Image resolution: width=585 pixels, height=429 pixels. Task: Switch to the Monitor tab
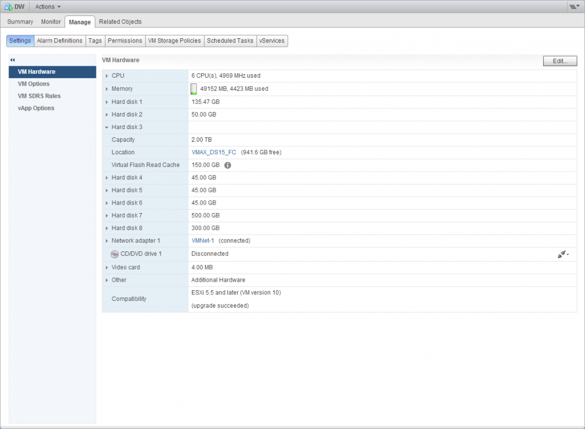pos(50,21)
